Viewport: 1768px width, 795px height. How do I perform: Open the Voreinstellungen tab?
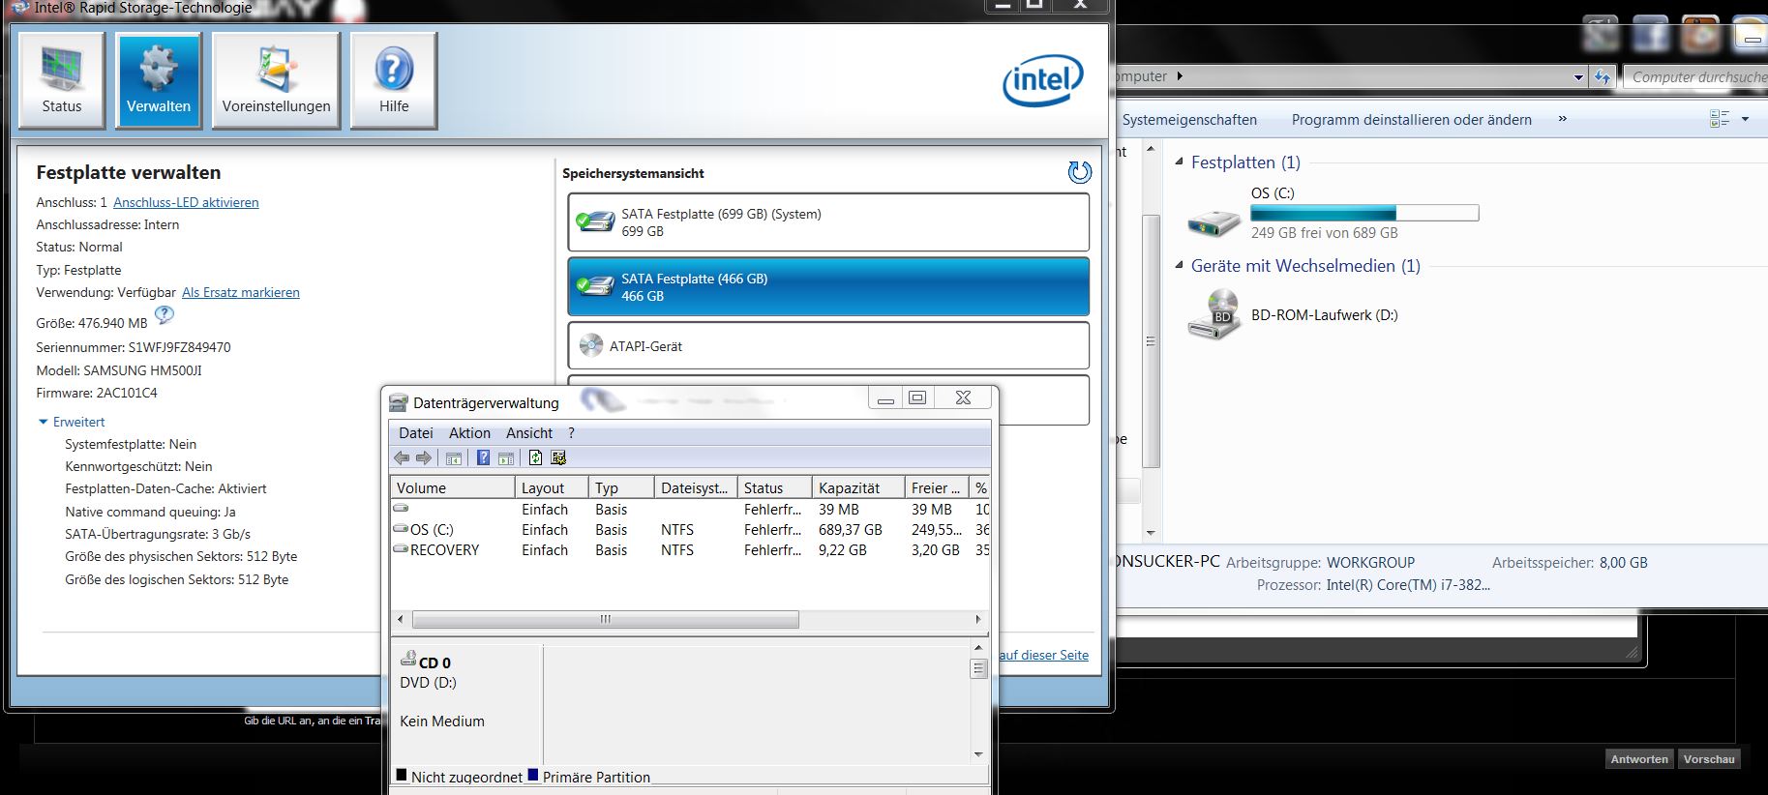click(276, 80)
